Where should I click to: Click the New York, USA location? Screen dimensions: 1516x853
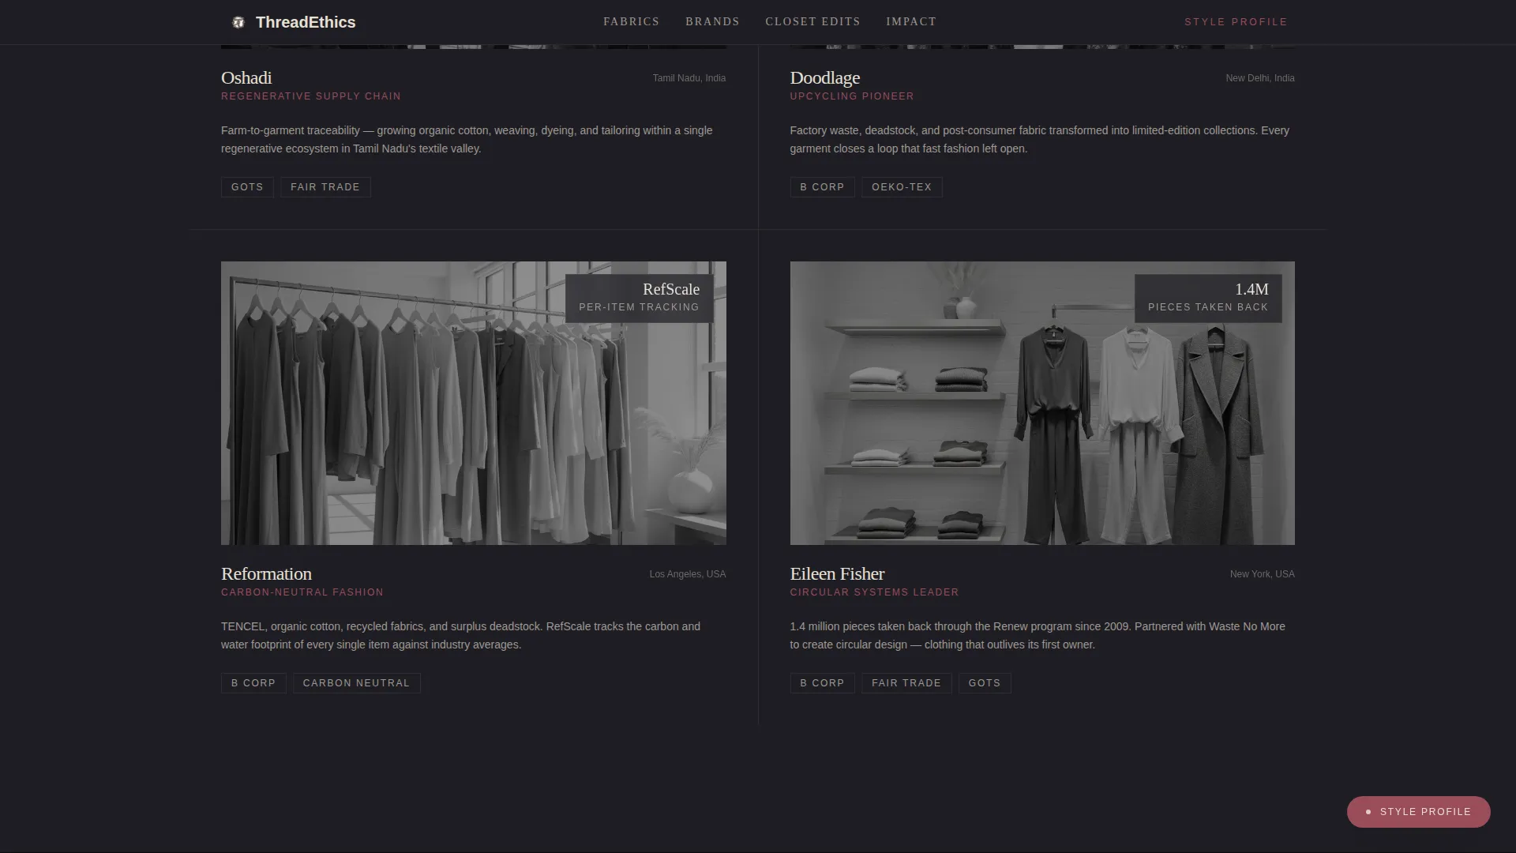[x=1262, y=574]
